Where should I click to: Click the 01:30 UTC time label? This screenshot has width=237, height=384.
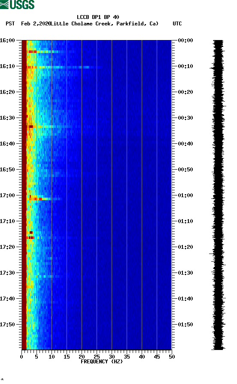click(x=185, y=273)
